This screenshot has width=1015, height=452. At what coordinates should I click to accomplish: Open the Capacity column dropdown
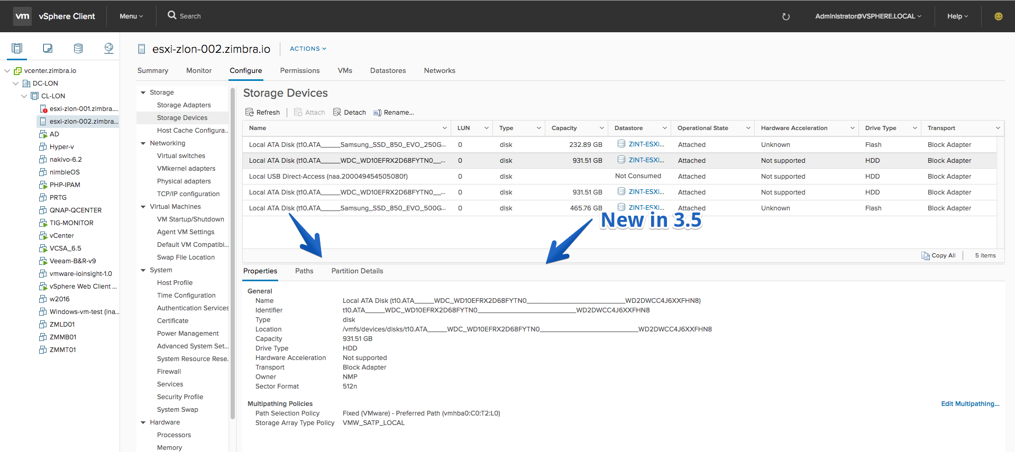[x=601, y=128]
